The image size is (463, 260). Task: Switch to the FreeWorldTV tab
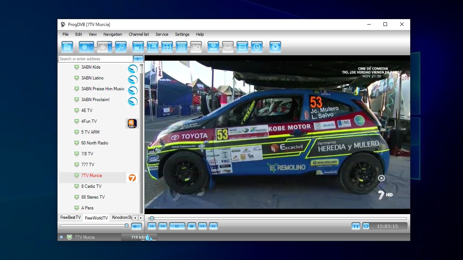[96, 218]
